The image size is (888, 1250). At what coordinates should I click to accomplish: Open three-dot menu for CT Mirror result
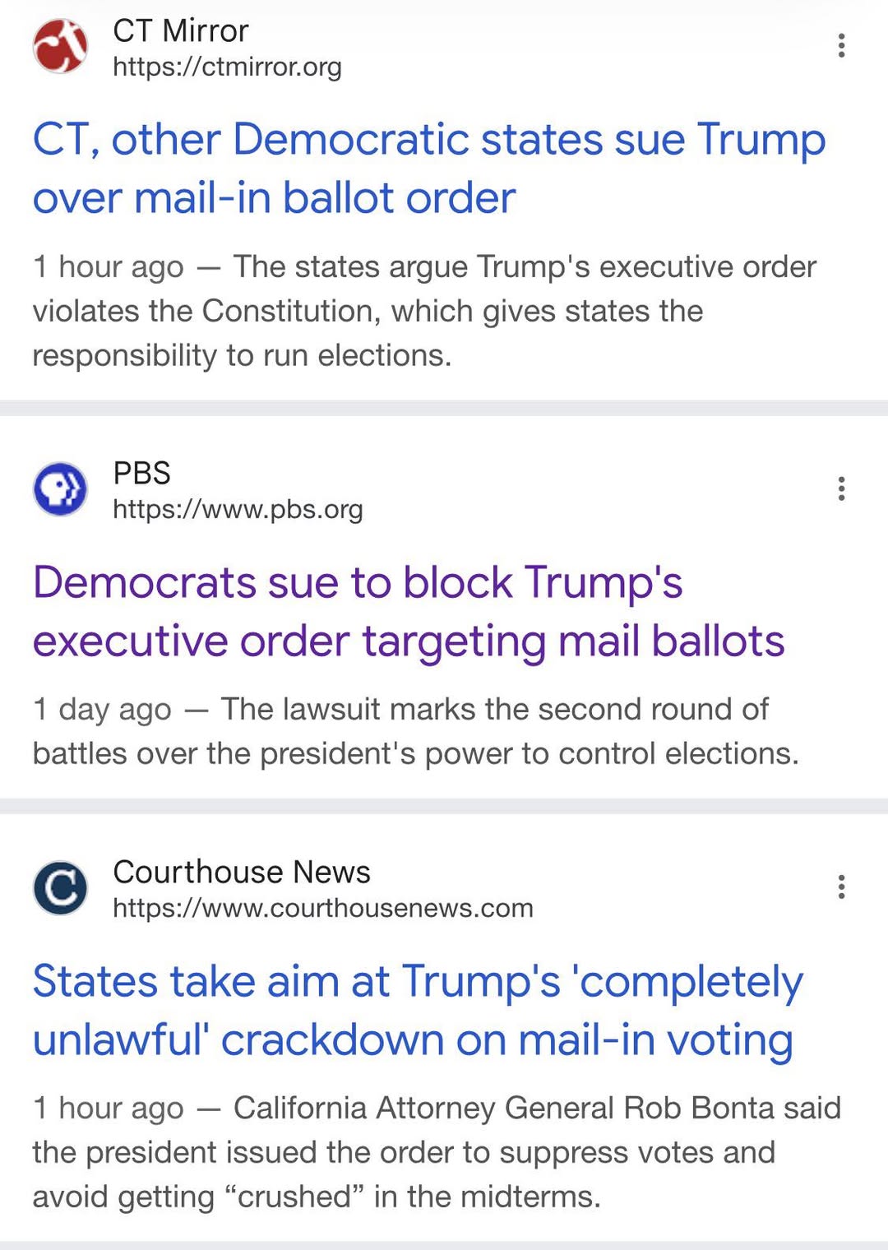841,46
